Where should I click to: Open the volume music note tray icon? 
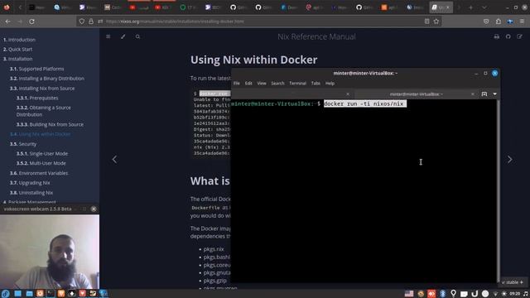click(x=526, y=294)
